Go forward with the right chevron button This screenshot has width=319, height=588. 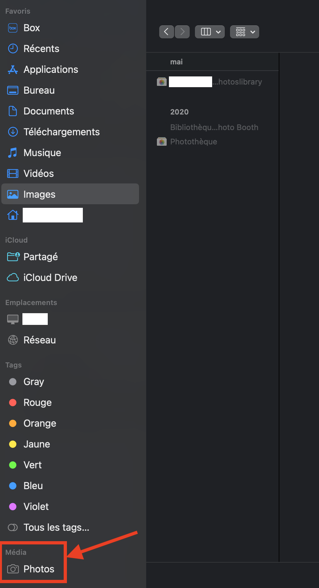[x=182, y=32]
